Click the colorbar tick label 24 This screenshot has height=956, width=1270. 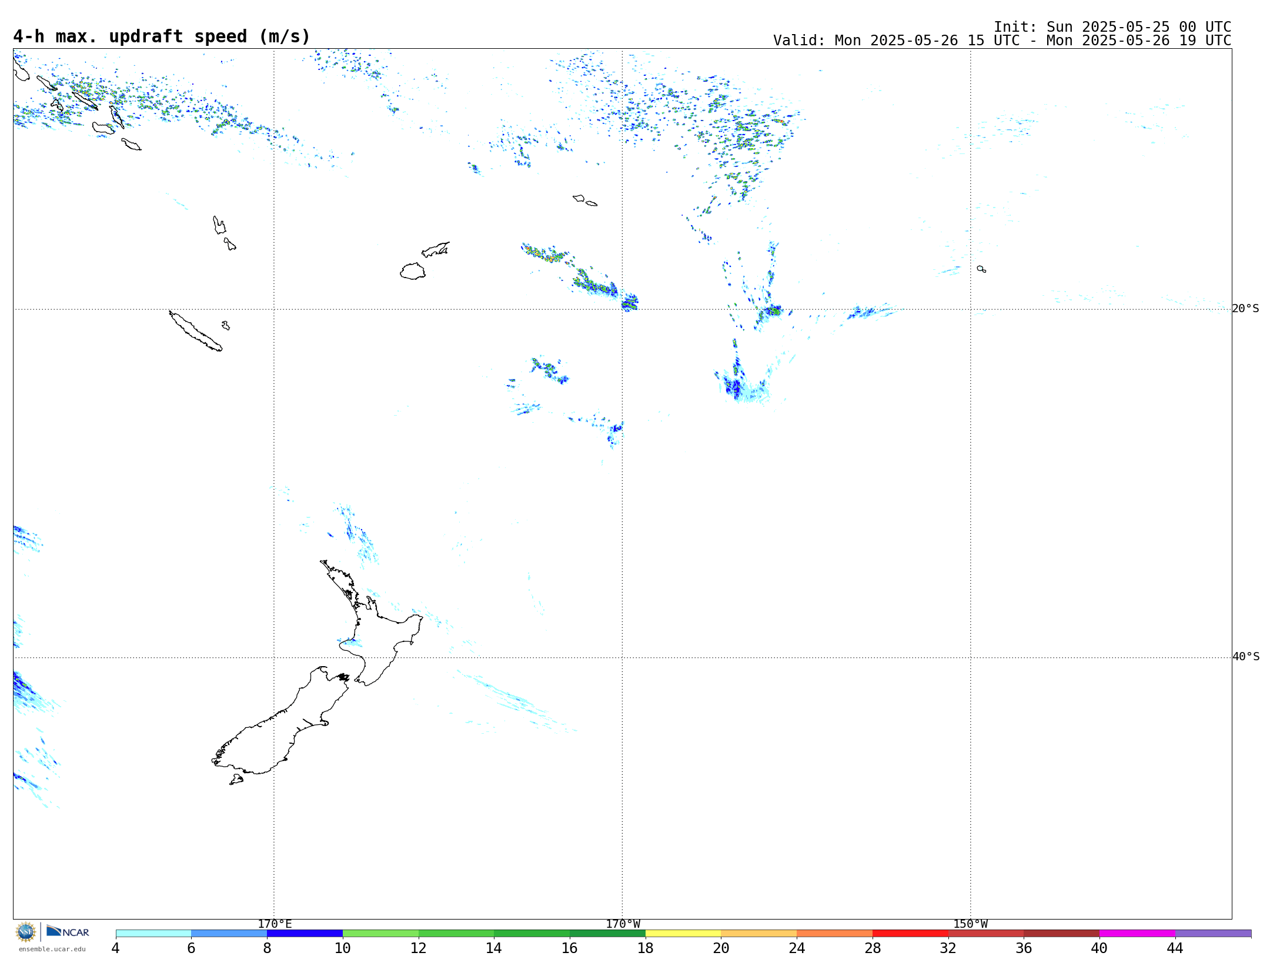point(797,948)
